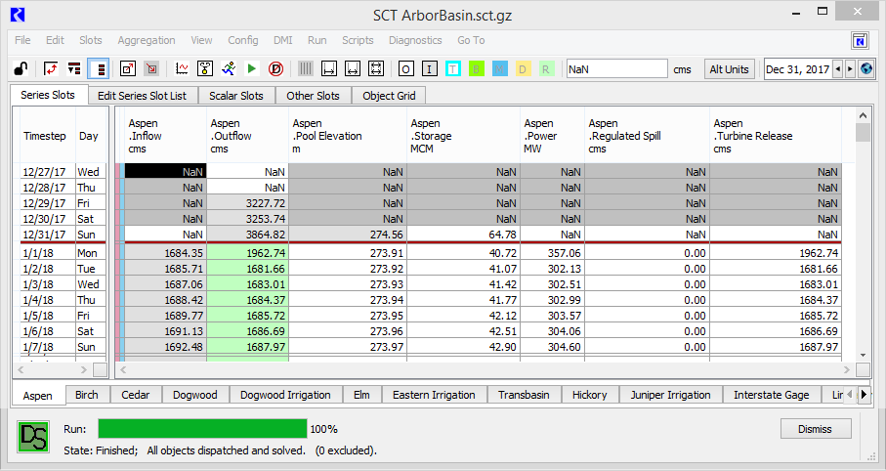This screenshot has height=471, width=886.
Task: Click the red circled D icon
Action: coord(275,69)
